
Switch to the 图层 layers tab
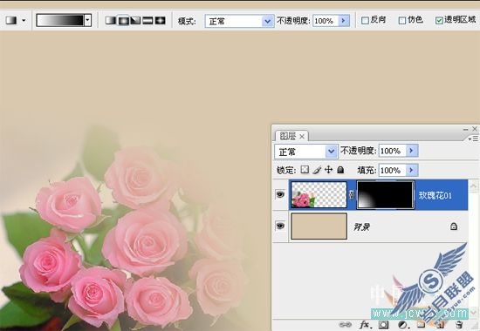288,136
